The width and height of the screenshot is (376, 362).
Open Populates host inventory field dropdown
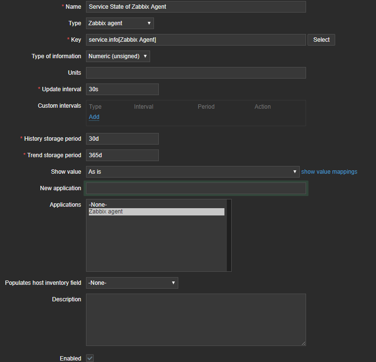point(132,283)
